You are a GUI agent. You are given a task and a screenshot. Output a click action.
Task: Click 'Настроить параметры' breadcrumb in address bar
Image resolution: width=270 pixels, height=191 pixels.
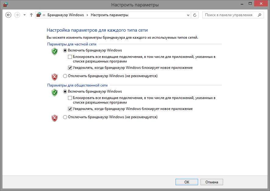(109, 15)
